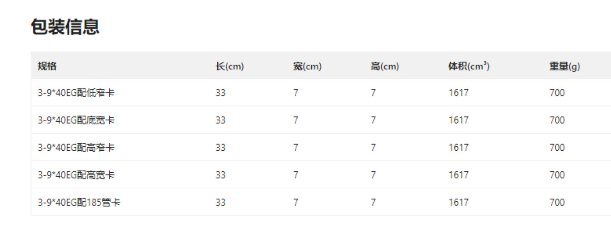
Task: Click the length value 33 in 配低窄卡 row
Action: pos(220,93)
